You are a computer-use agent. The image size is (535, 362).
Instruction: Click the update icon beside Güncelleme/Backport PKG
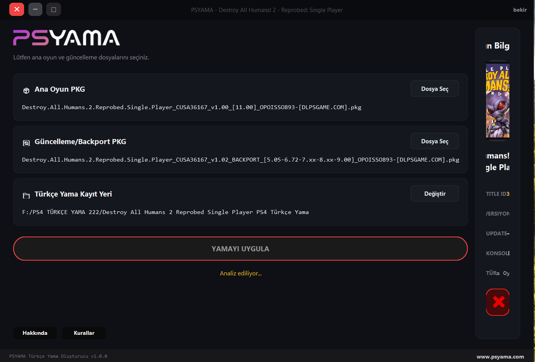click(x=26, y=143)
